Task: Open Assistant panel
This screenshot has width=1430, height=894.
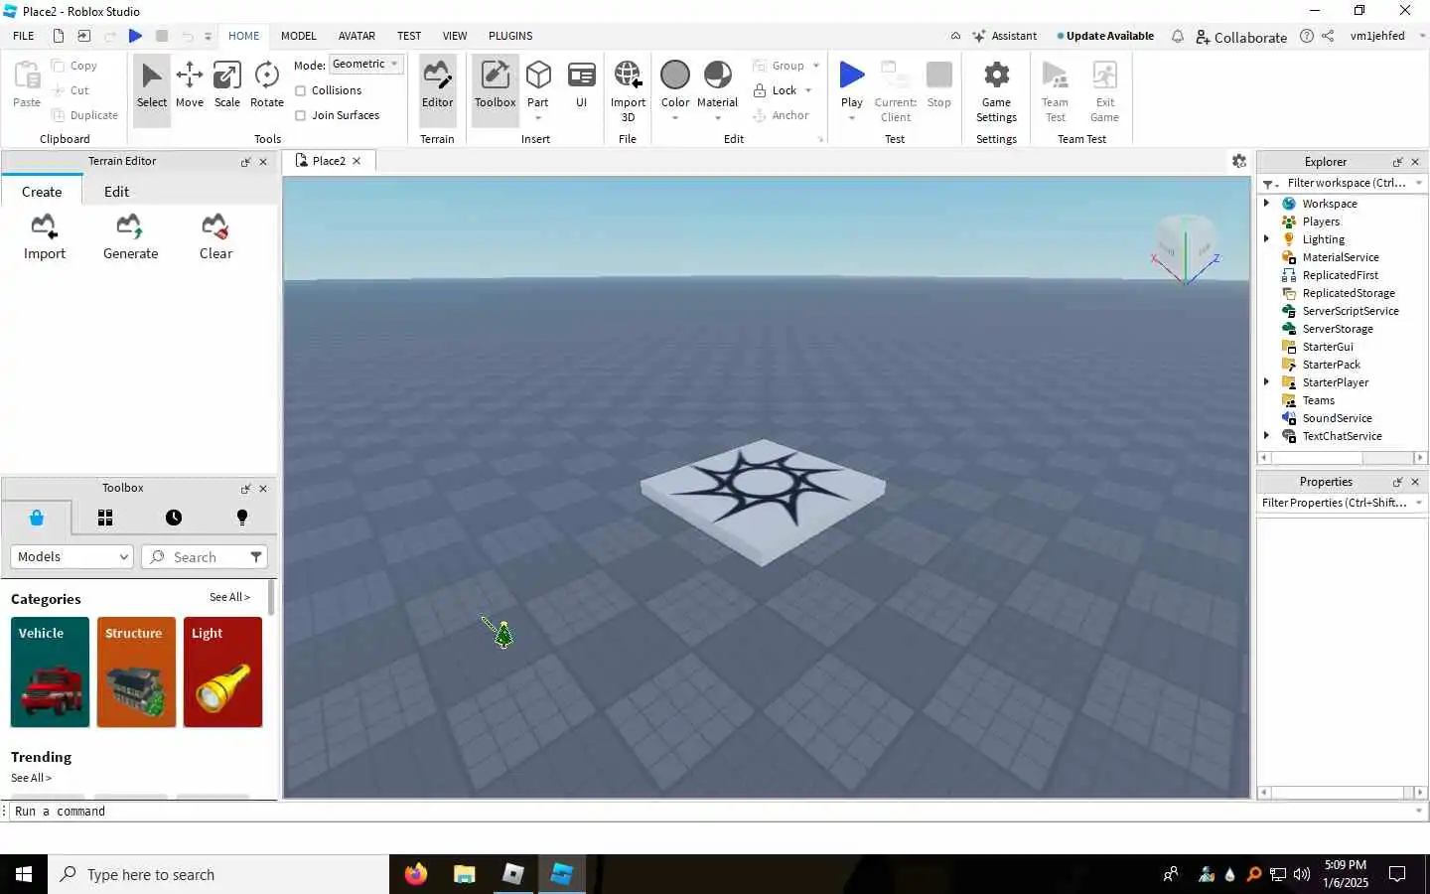Action: (1005, 36)
